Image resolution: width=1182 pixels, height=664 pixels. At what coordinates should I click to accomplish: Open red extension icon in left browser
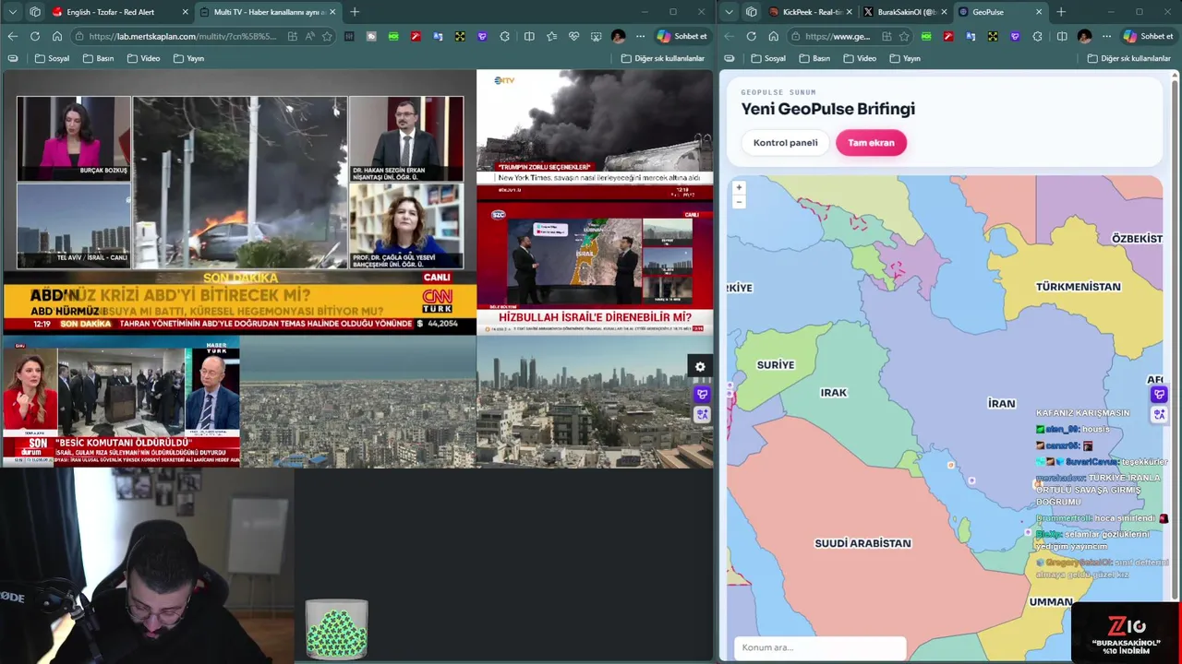(416, 36)
